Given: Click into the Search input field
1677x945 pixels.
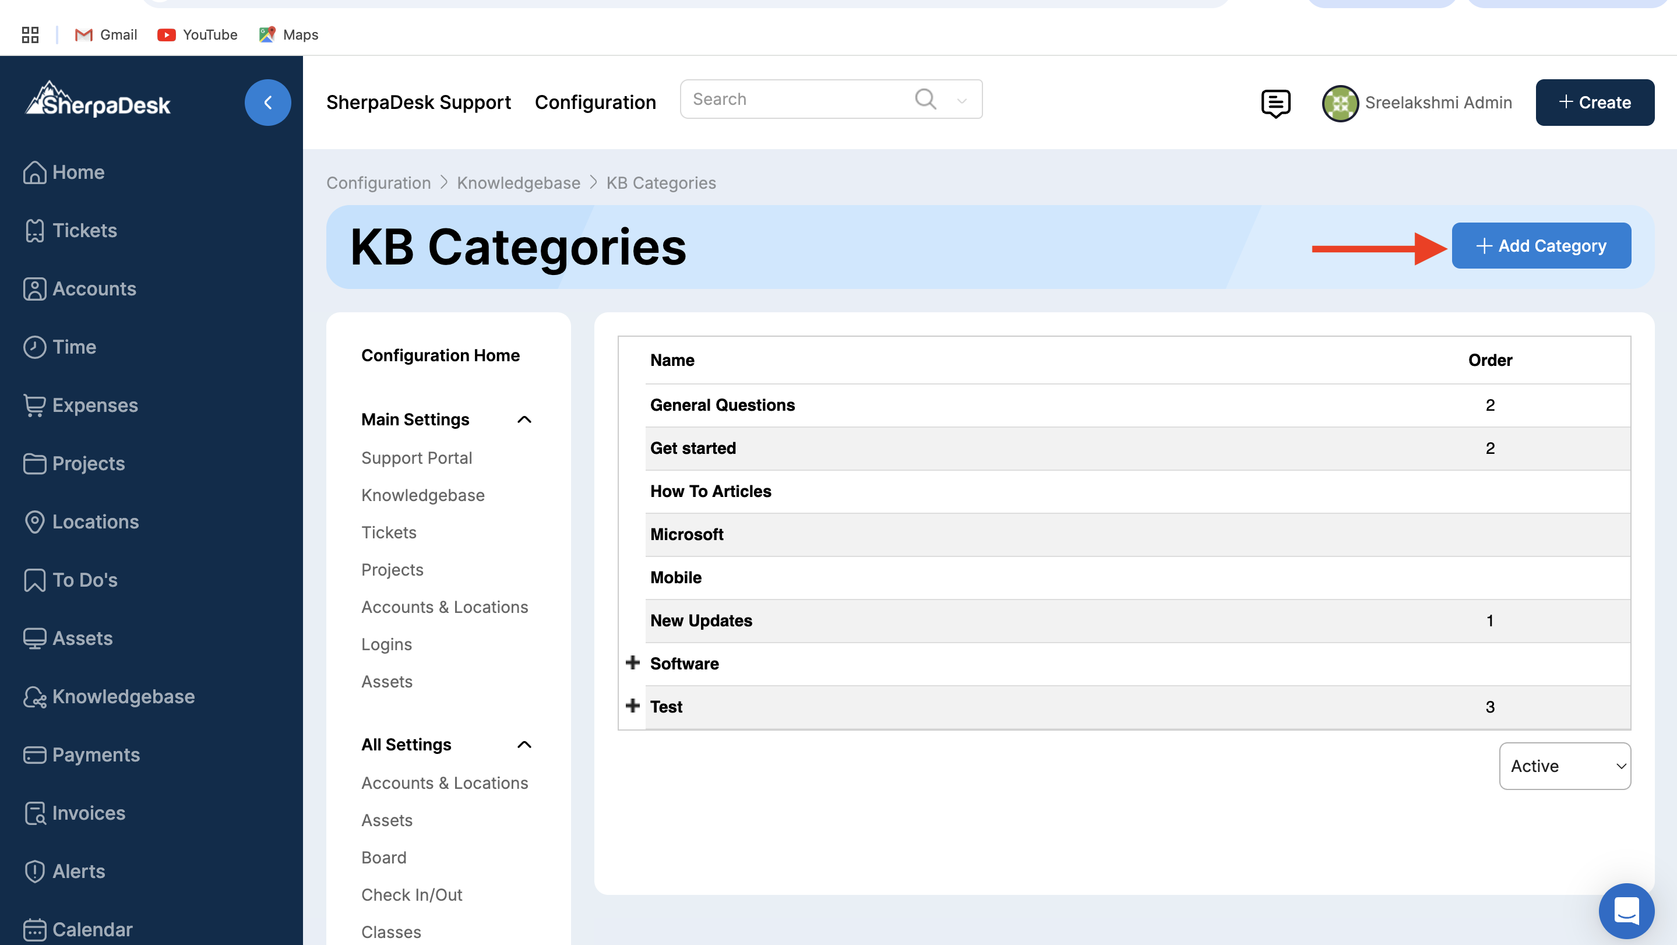Looking at the screenshot, I should click(x=794, y=99).
